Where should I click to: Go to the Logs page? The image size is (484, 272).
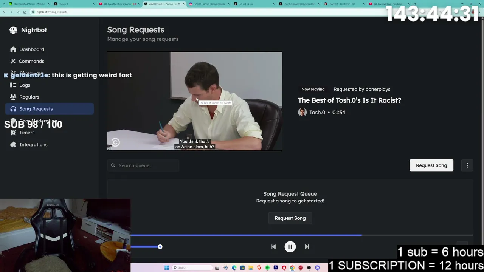click(x=25, y=85)
